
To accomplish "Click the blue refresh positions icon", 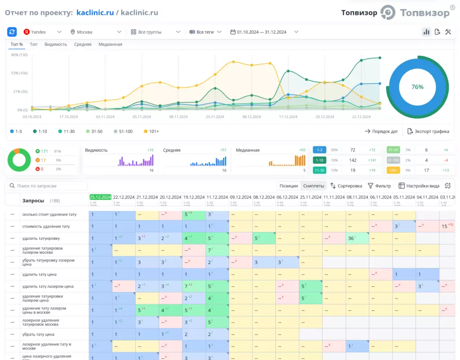I will pos(12,32).
